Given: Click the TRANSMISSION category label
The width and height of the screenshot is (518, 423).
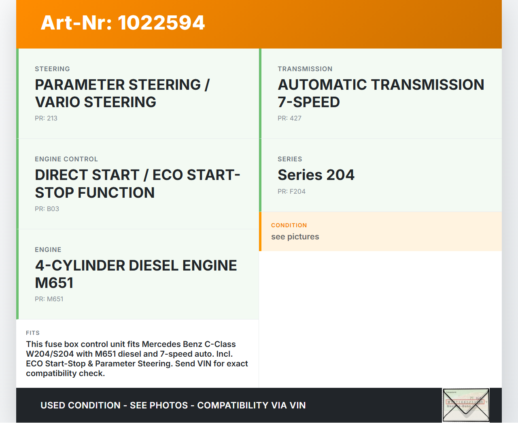Looking at the screenshot, I should point(305,69).
